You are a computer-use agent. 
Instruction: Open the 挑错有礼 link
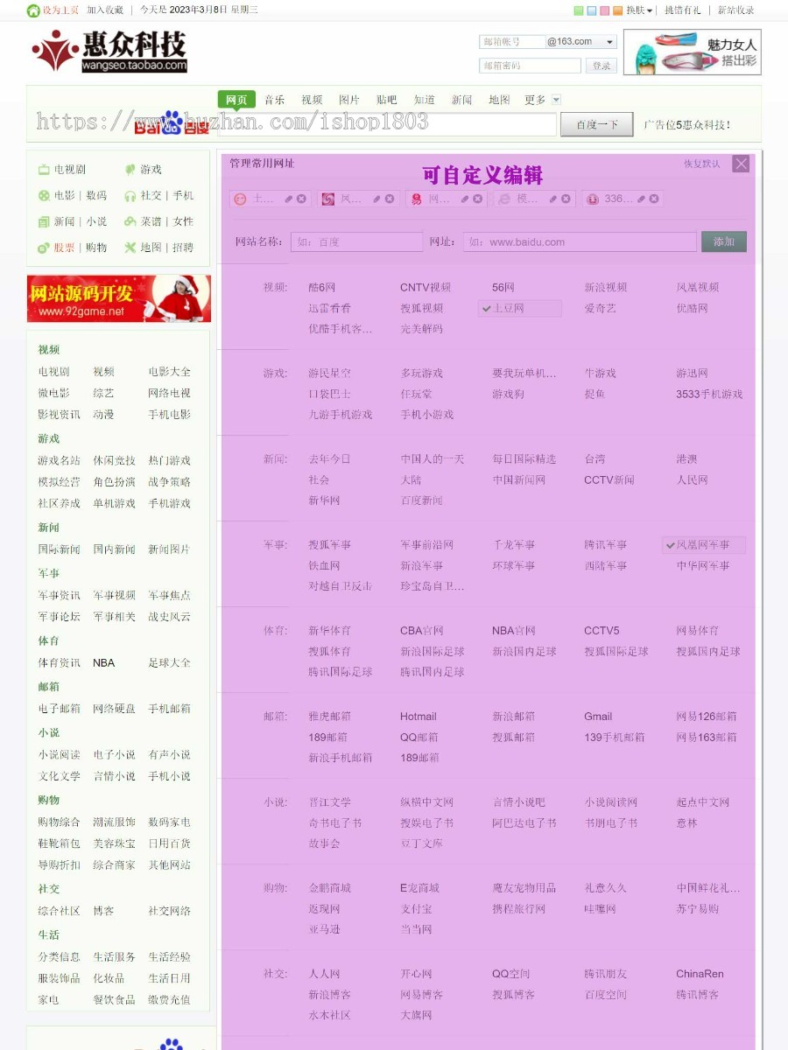[x=683, y=10]
